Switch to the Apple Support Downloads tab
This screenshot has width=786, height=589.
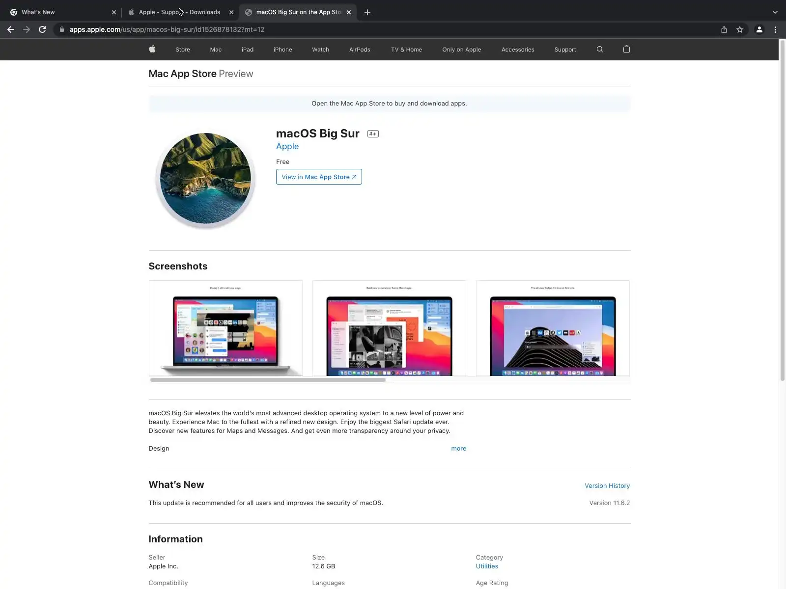click(x=179, y=12)
